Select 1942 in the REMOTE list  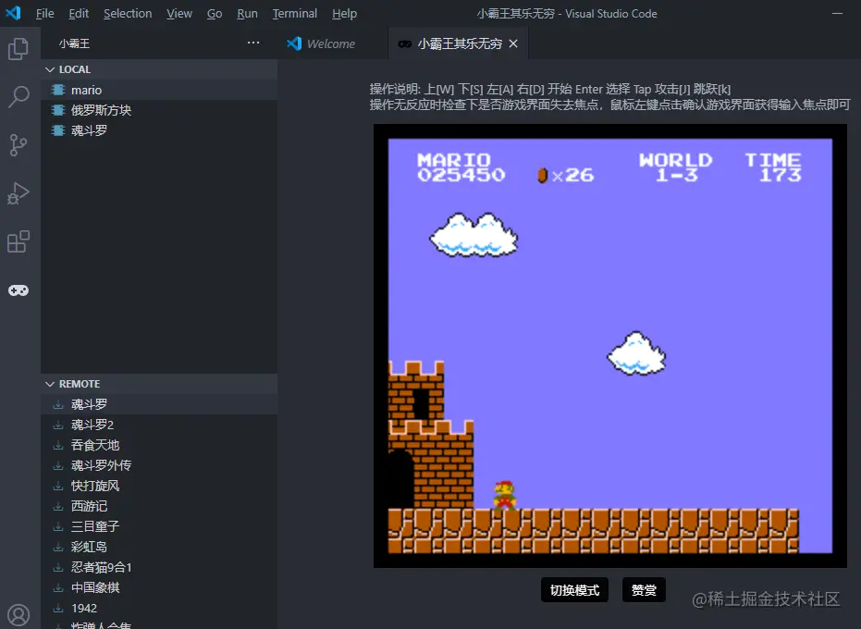[159, 608]
